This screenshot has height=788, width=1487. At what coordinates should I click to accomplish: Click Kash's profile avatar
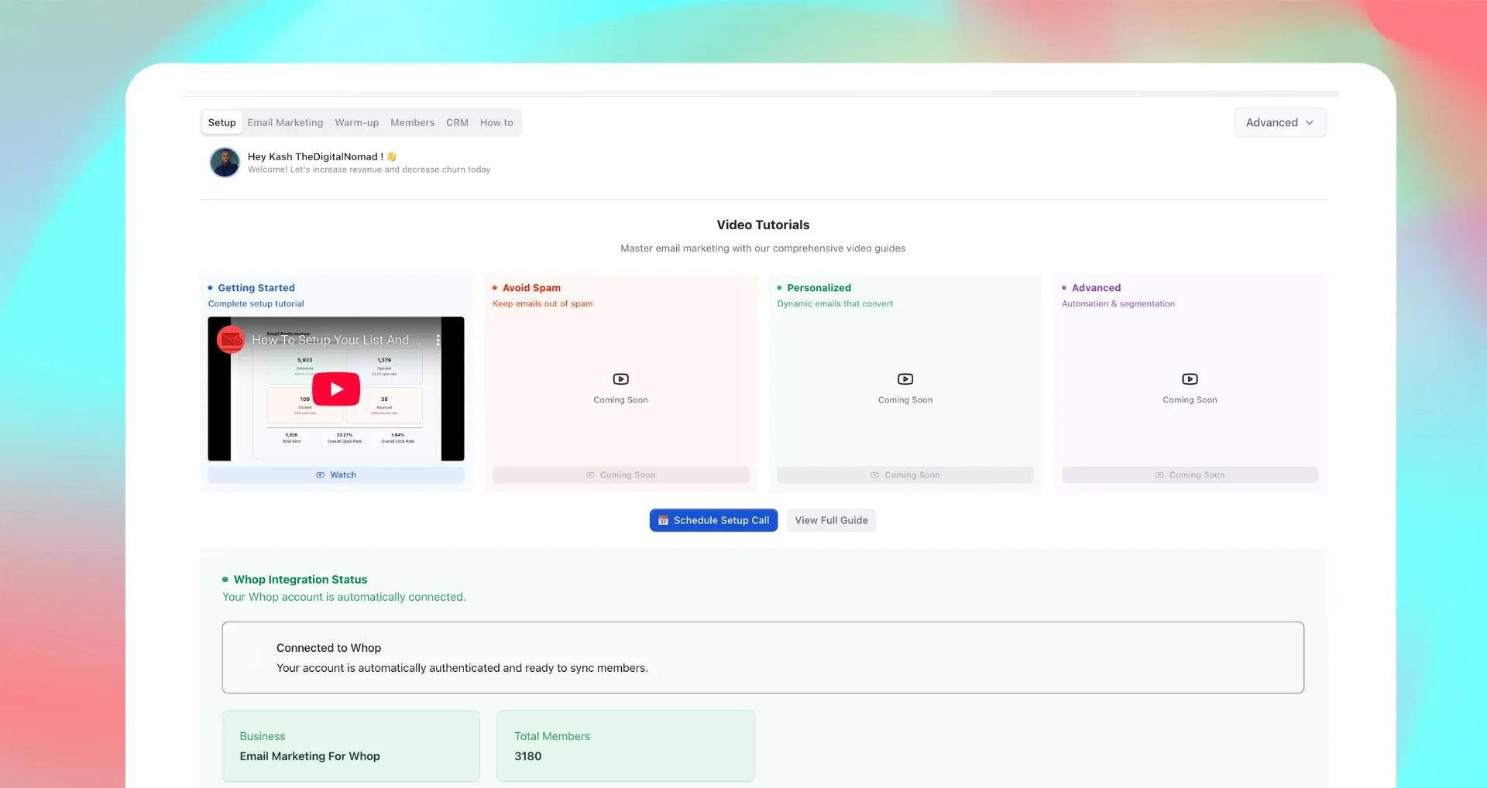(x=225, y=163)
